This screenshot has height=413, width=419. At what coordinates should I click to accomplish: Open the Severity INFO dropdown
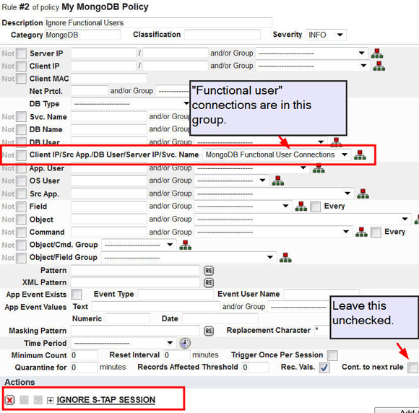pos(326,35)
